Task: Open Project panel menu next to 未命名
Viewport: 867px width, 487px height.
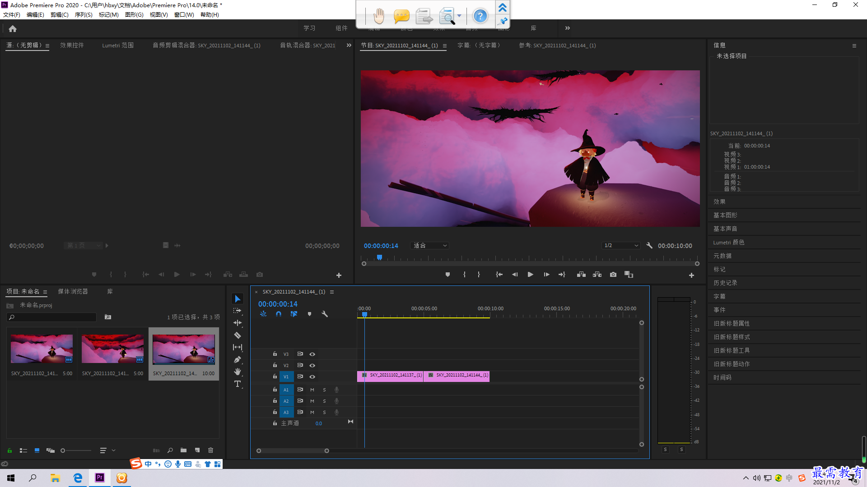Action: 45,292
